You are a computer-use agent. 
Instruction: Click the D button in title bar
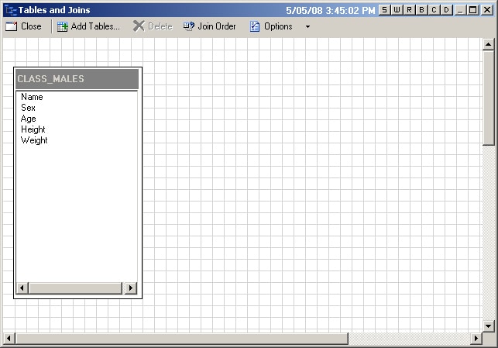447,10
